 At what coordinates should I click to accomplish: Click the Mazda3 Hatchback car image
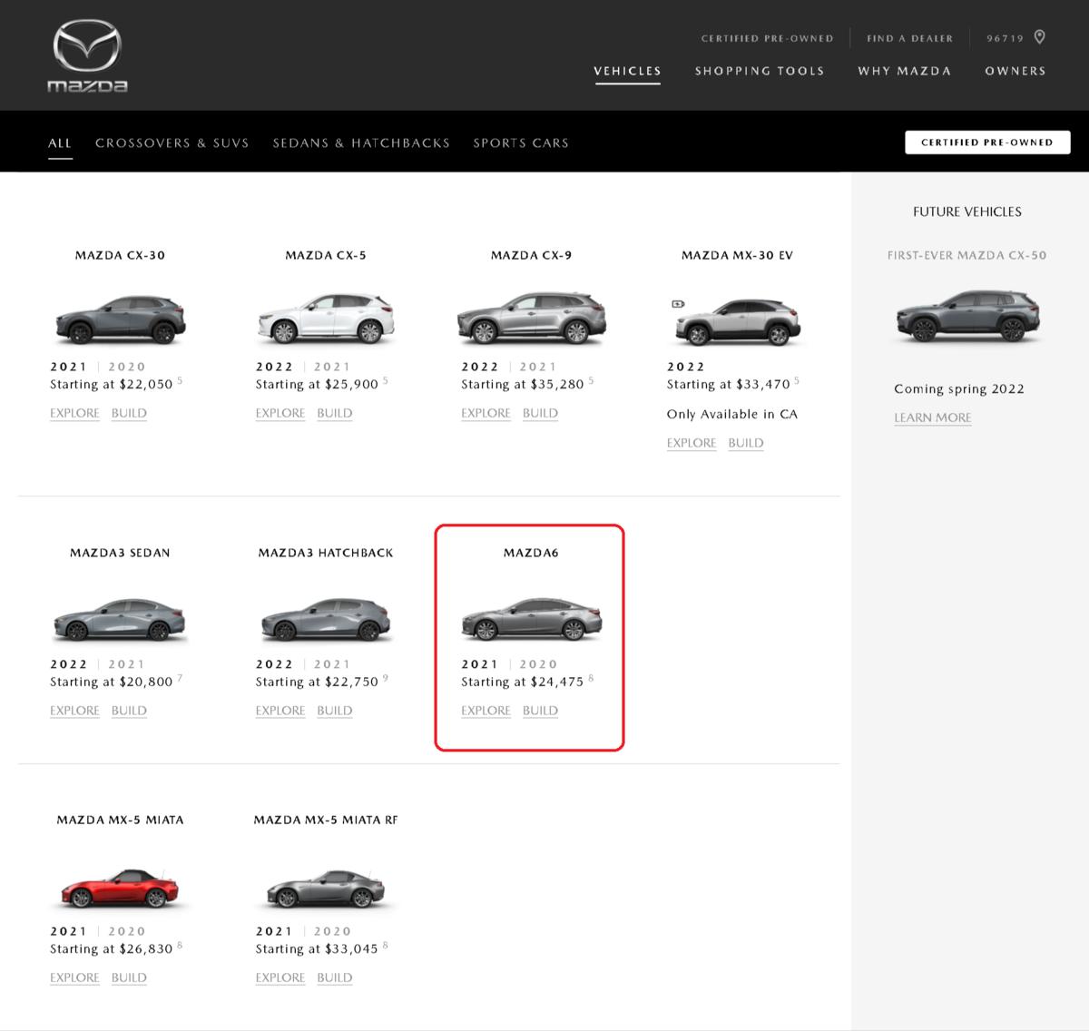click(326, 619)
